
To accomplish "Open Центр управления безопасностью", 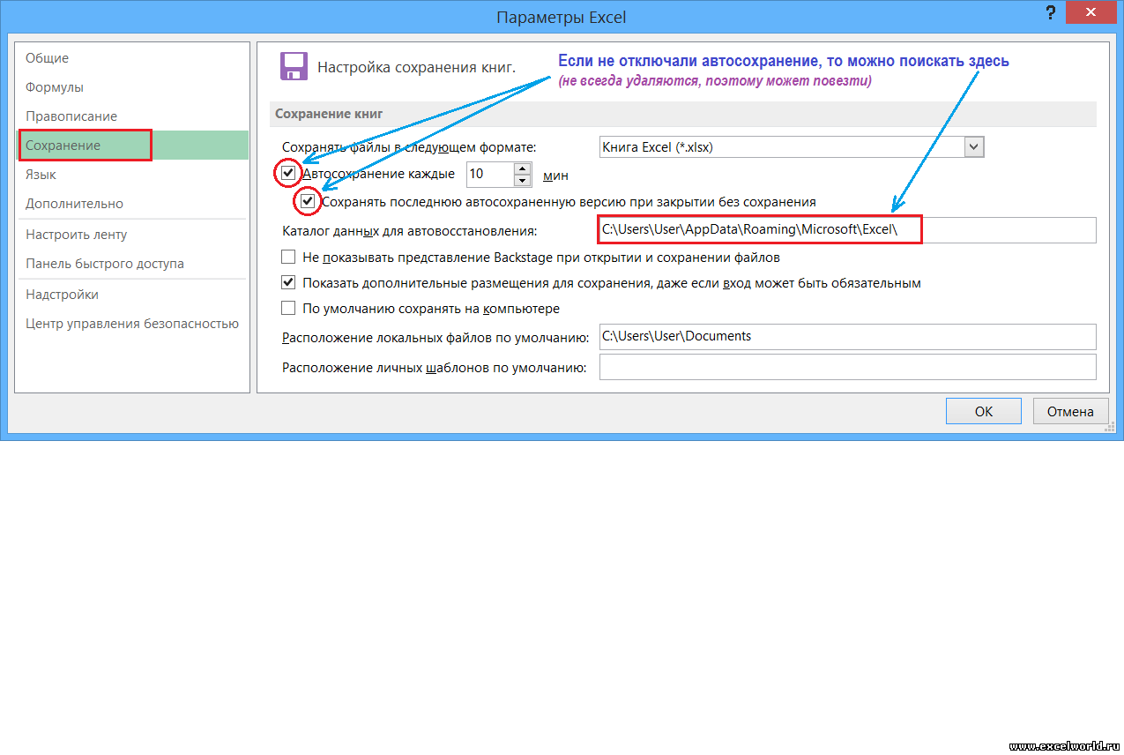I will coord(132,324).
